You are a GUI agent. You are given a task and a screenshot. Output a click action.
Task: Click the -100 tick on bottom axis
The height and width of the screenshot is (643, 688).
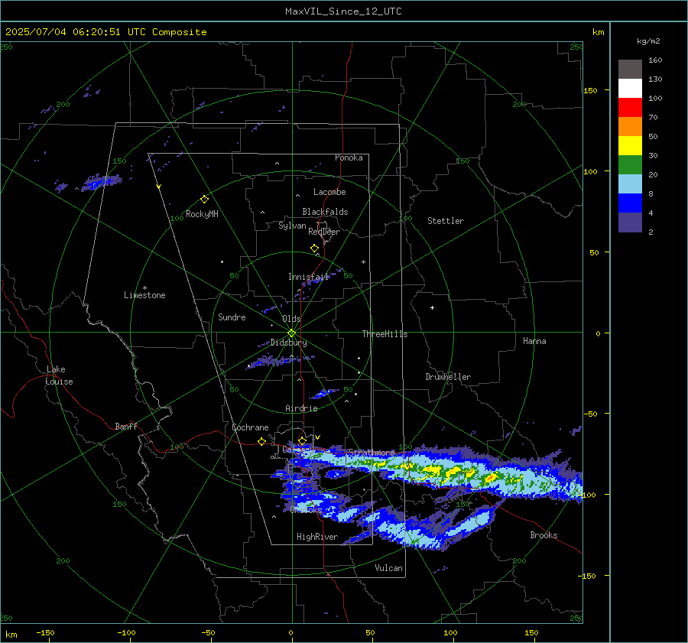tap(126, 632)
